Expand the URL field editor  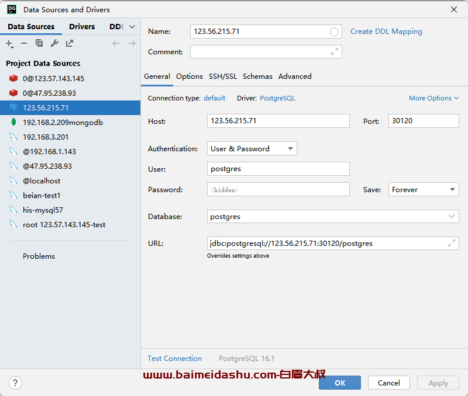(x=451, y=243)
